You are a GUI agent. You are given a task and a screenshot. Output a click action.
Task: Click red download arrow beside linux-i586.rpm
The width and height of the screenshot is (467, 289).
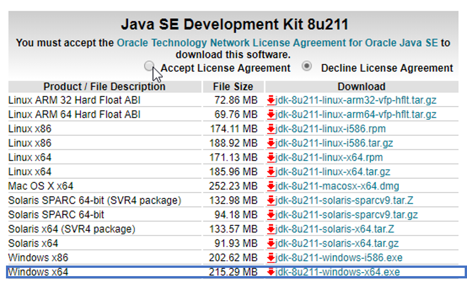(271, 129)
